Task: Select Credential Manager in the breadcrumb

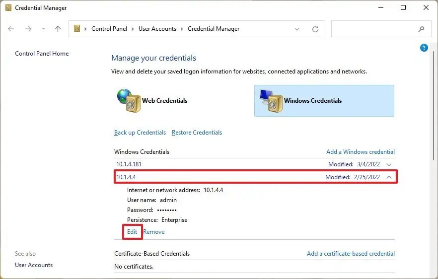Action: 214,29
